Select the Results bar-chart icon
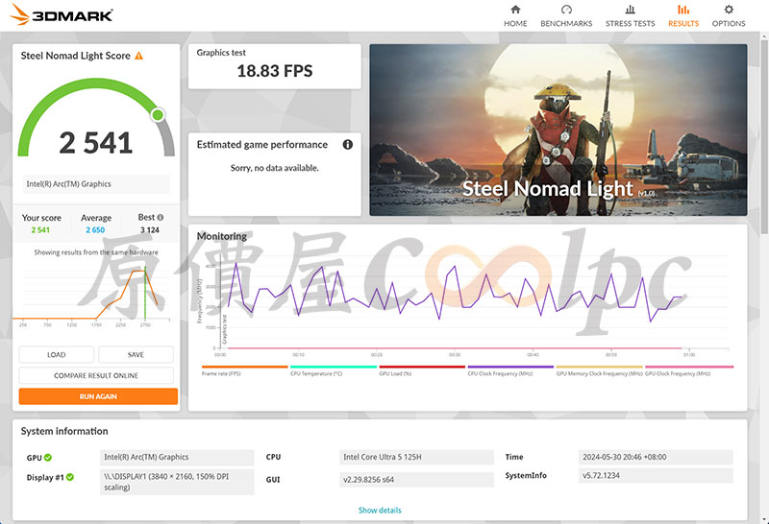Image resolution: width=769 pixels, height=524 pixels. tap(683, 10)
